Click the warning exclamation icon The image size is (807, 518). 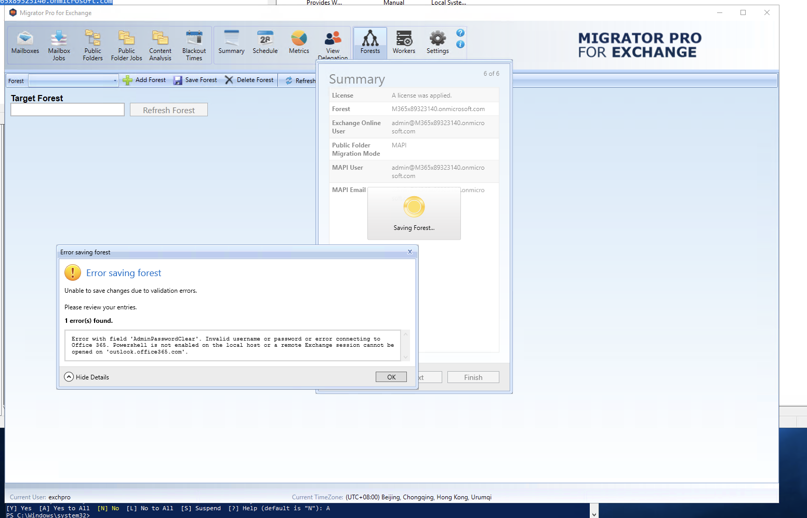pos(73,272)
